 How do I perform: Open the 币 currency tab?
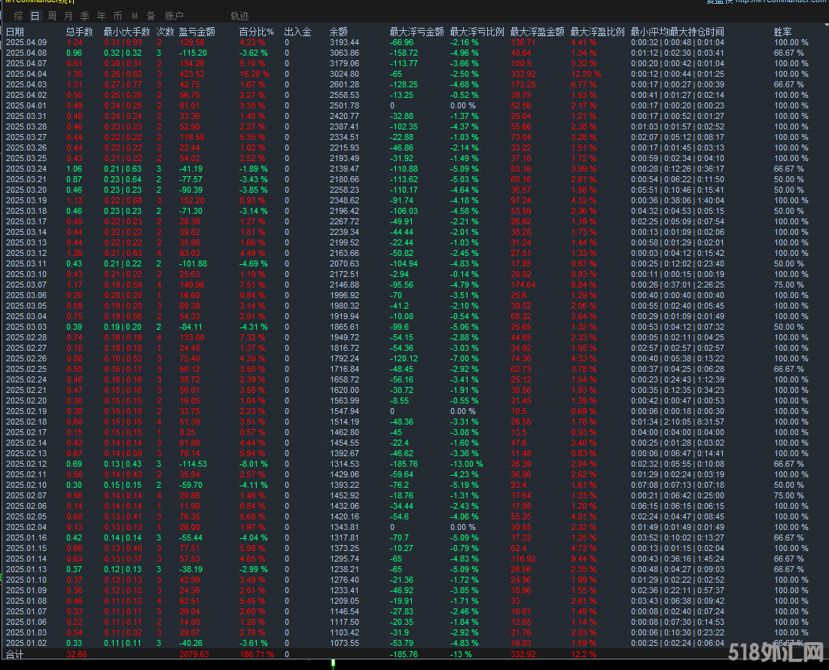tap(117, 16)
